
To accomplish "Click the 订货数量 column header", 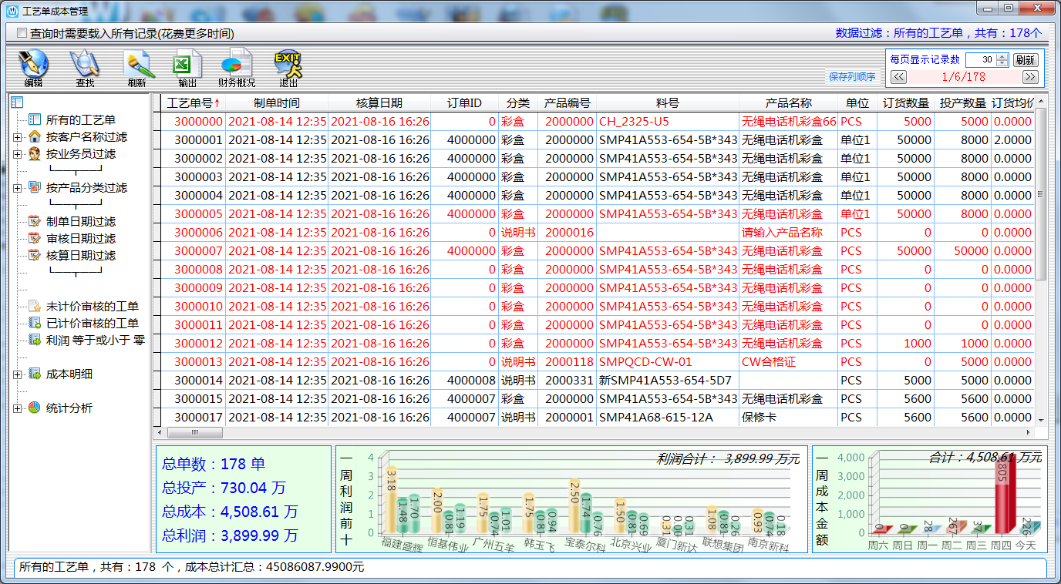I will (x=905, y=102).
